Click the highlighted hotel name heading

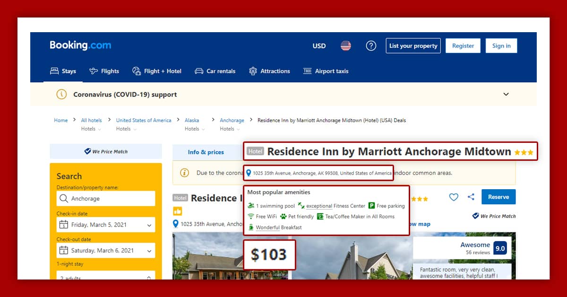click(389, 151)
